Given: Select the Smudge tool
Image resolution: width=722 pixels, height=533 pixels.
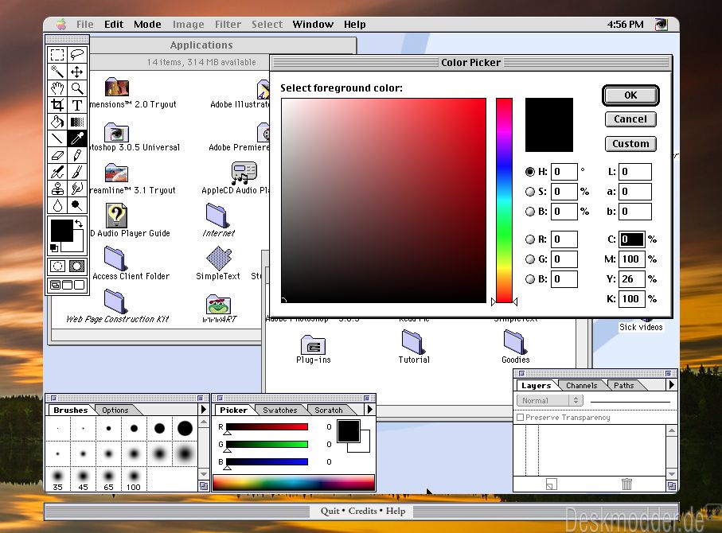Looking at the screenshot, I should pyautogui.click(x=77, y=189).
